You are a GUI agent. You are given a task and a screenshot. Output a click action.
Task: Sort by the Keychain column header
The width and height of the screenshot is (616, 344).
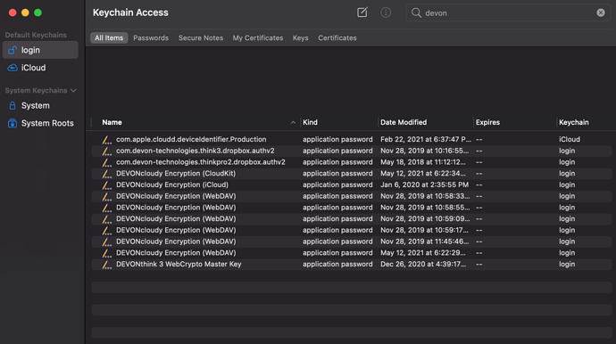point(573,122)
